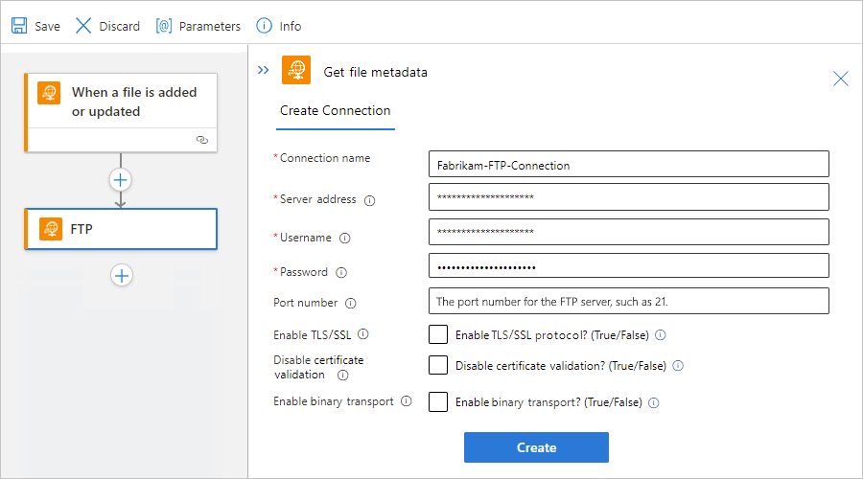Screen dimensions: 863x479
Task: Click the link icon on trigger card
Action: pyautogui.click(x=201, y=140)
